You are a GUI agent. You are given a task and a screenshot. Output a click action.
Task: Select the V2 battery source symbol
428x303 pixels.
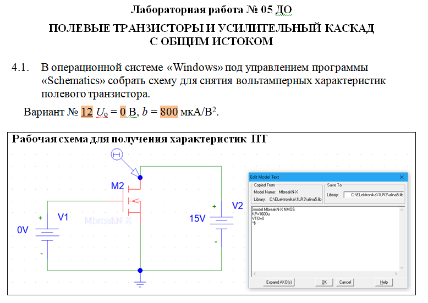[221, 222]
